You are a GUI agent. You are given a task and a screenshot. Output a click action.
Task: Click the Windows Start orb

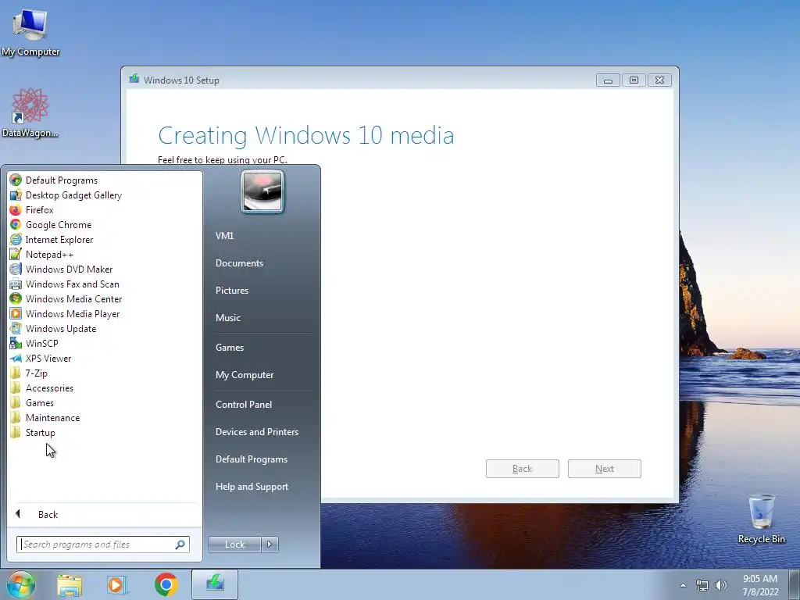point(21,584)
